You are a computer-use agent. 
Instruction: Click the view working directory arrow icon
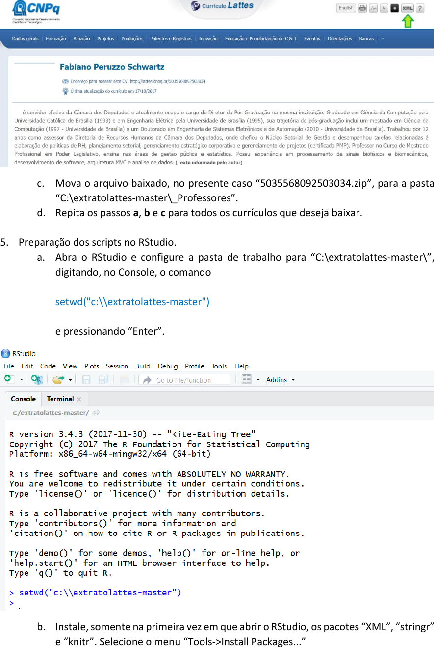tap(96, 413)
